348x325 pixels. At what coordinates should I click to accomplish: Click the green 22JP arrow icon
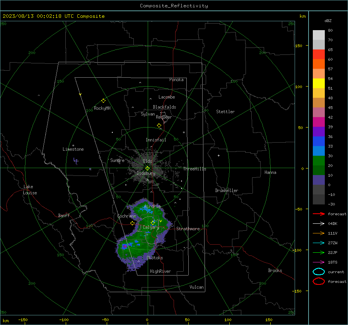(319, 252)
